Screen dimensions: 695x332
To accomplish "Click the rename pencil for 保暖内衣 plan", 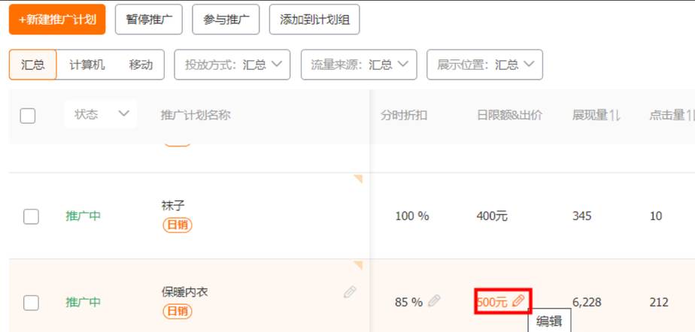I will coord(350,292).
